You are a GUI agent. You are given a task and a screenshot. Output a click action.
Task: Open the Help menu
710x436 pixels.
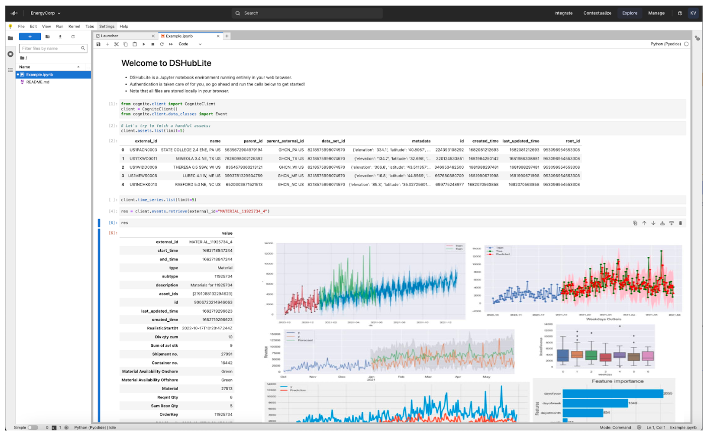coord(124,26)
